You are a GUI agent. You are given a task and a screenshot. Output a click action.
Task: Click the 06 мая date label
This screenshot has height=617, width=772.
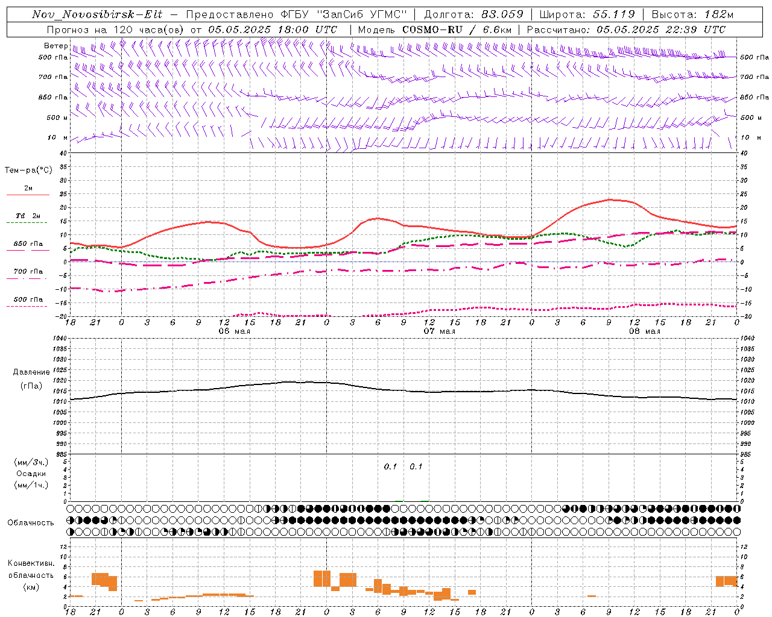tap(234, 331)
